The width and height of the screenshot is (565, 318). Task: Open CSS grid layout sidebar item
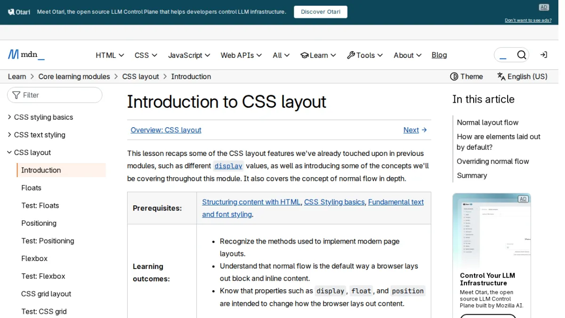tap(46, 294)
